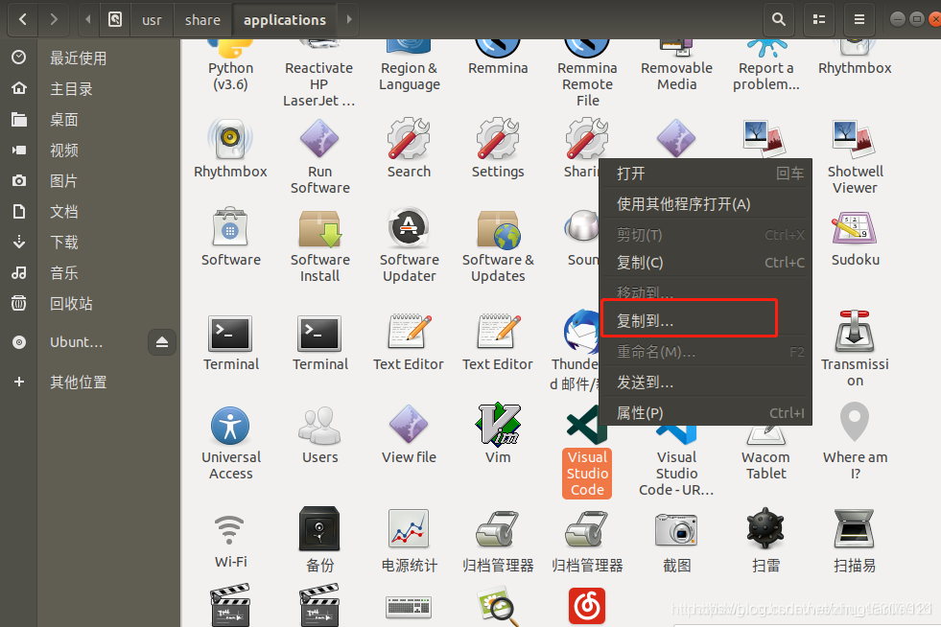Toggle search with the magnifier icon
This screenshot has height=627, width=941.
tap(777, 19)
